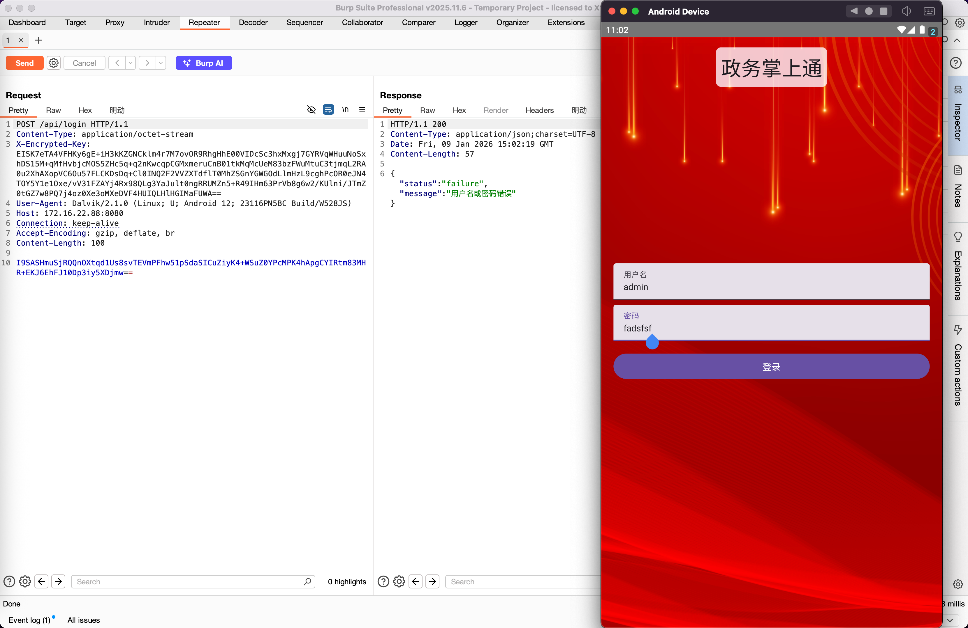Tap the purple 登录 login button

click(x=771, y=366)
